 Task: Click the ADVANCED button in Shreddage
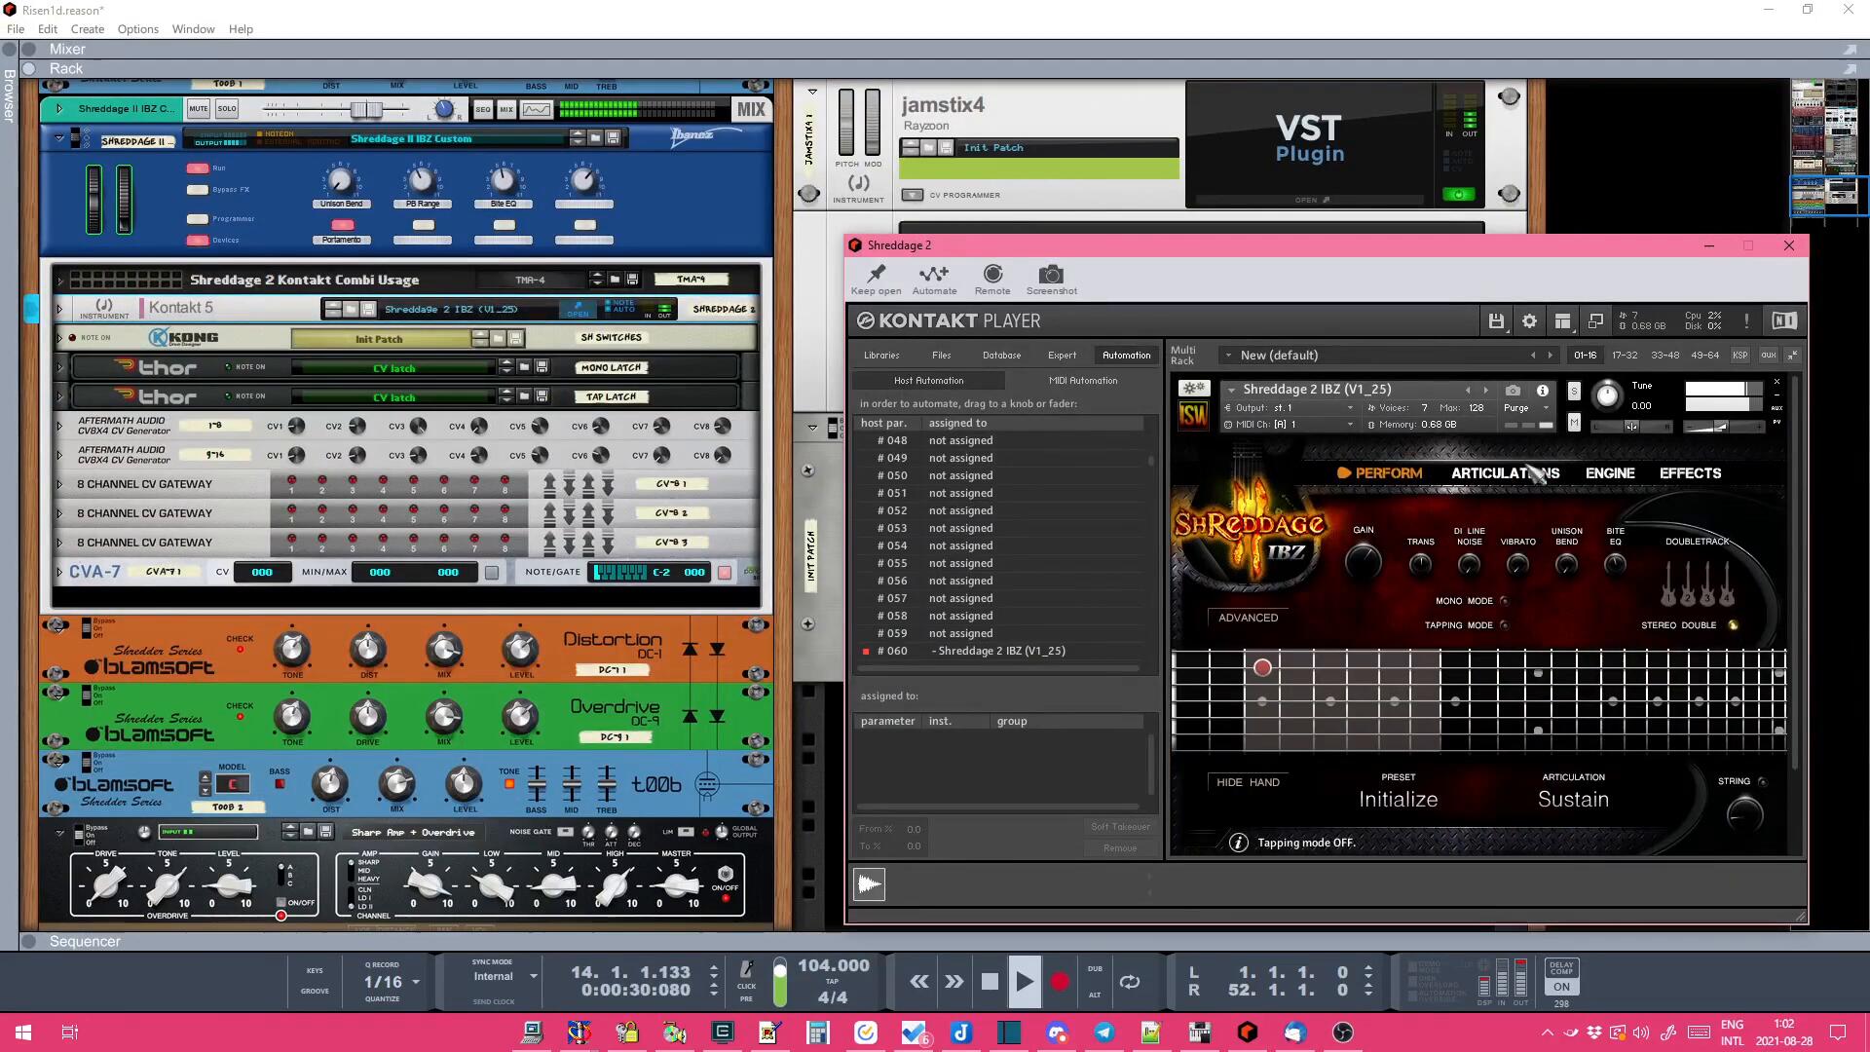tap(1248, 618)
